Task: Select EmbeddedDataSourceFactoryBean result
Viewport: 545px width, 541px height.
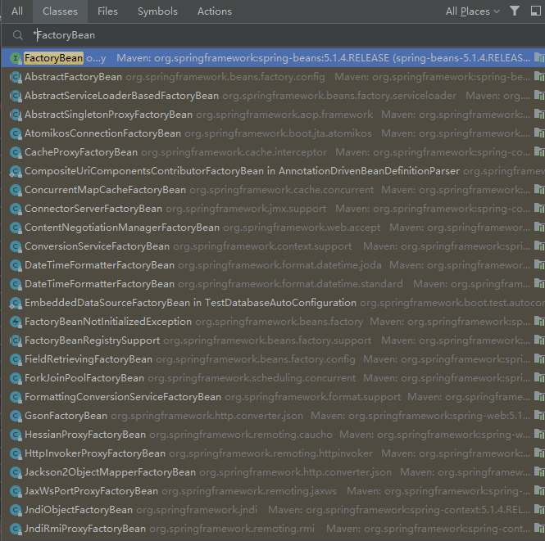Action: [273, 303]
